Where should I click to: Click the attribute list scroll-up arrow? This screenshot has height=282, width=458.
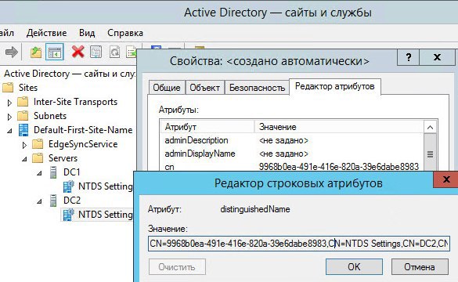430,127
